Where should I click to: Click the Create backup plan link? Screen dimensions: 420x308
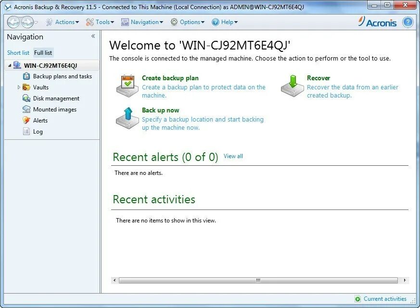tap(170, 78)
